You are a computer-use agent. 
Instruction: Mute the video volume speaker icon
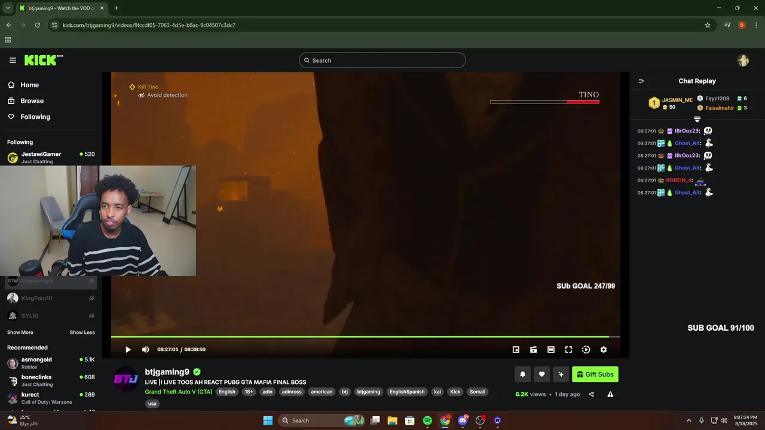[x=145, y=349]
